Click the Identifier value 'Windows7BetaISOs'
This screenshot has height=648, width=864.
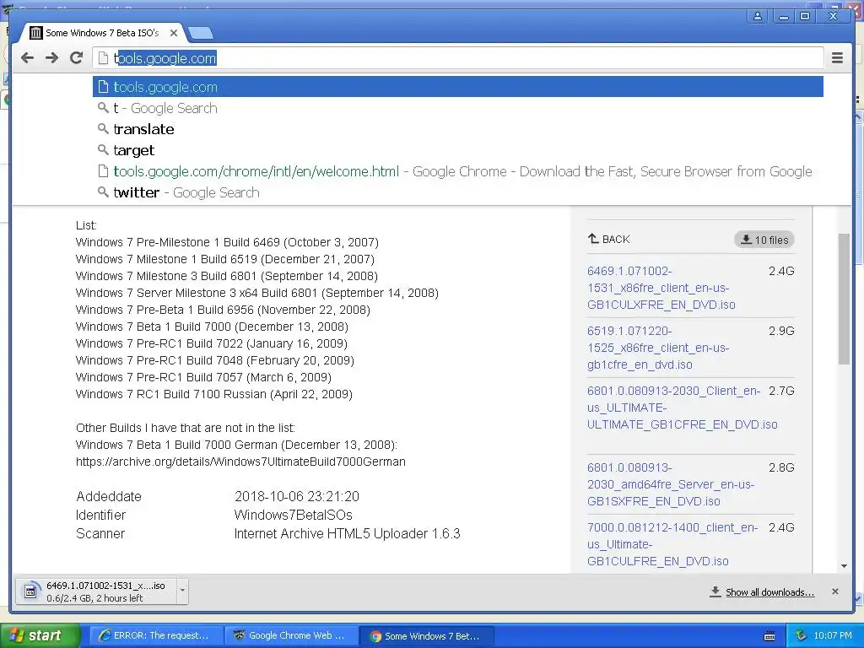point(293,516)
